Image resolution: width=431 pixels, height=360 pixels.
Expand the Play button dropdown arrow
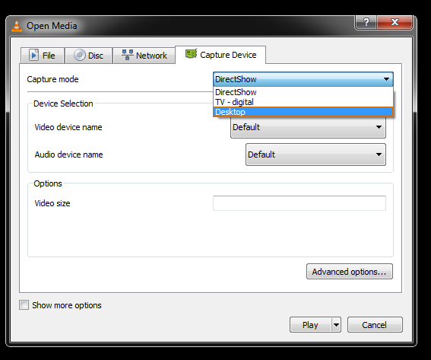(x=336, y=325)
